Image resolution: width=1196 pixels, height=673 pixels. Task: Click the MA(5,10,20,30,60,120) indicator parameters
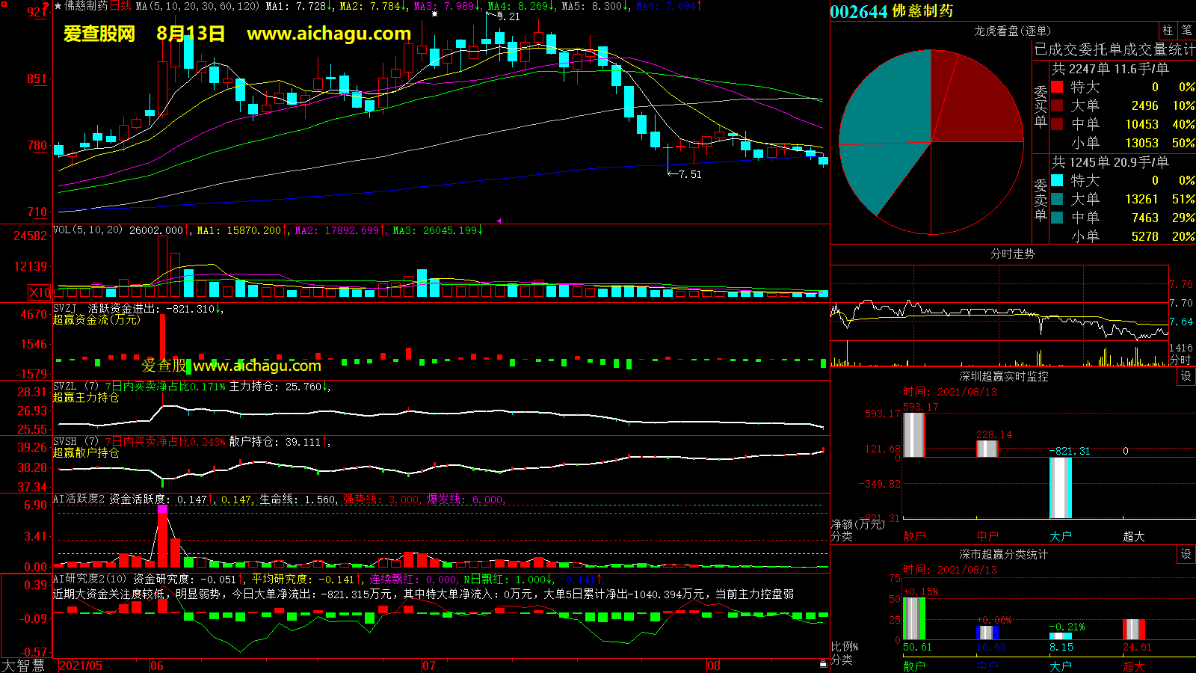pos(197,6)
